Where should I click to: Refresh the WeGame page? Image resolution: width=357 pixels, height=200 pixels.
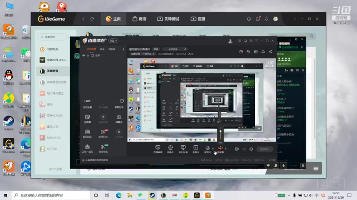[x=92, y=19]
